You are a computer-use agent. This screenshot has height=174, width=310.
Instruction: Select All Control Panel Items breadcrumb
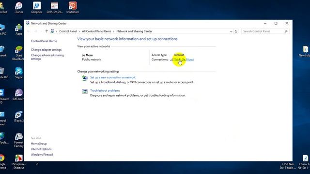pyautogui.click(x=96, y=31)
